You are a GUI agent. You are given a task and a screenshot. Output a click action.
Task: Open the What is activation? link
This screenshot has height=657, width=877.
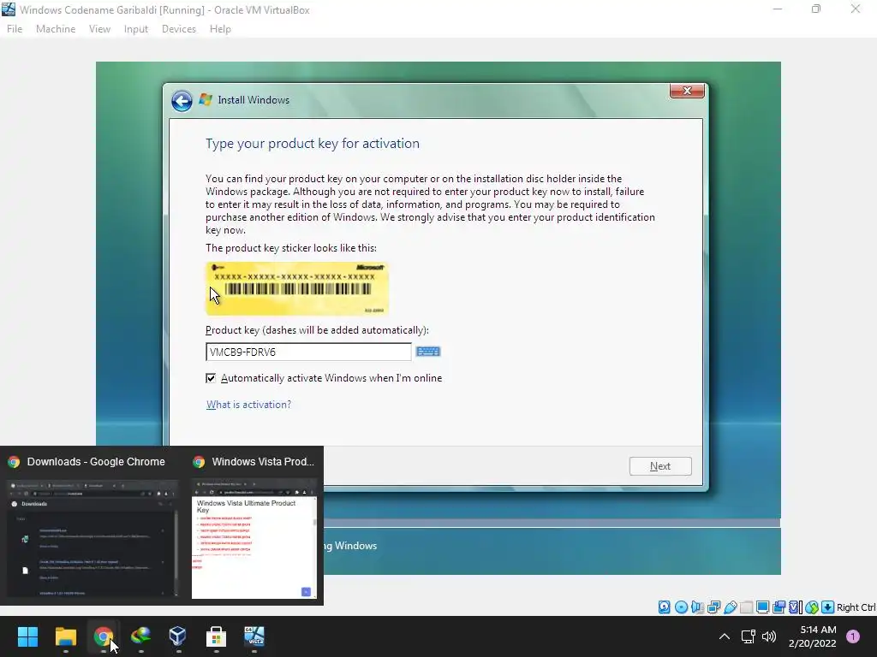click(x=249, y=405)
